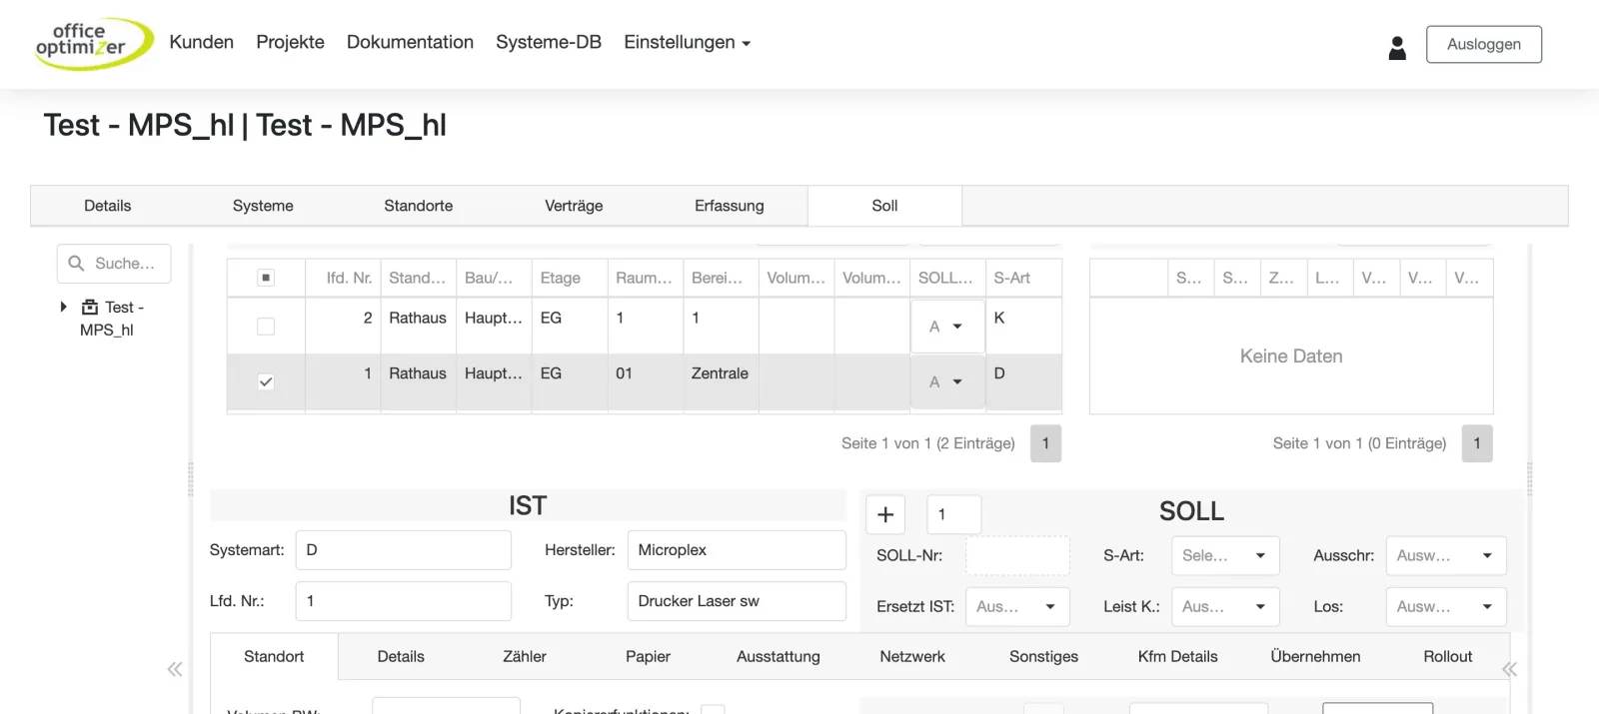Screen dimensions: 1599x714
Task: Open the Kfm Details sub-tab
Action: [x=1177, y=656]
